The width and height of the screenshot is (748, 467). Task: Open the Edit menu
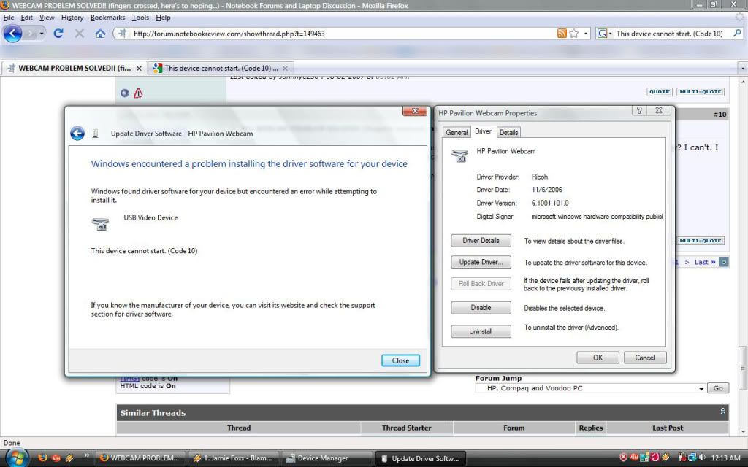click(27, 18)
